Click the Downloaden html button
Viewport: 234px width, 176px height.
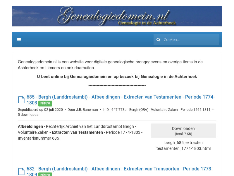183,131
